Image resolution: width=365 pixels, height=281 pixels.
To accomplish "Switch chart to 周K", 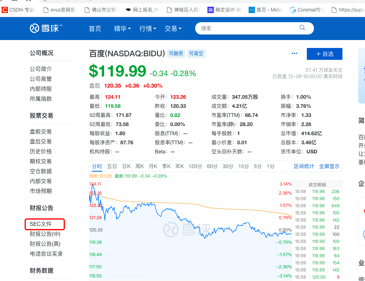I will point(140,166).
